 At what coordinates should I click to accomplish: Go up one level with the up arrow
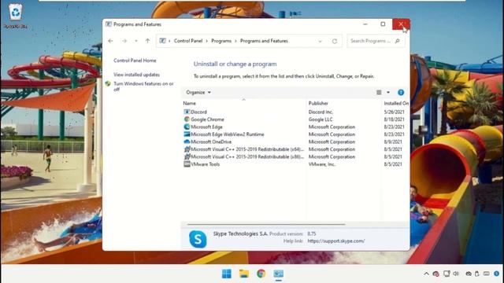(x=147, y=41)
